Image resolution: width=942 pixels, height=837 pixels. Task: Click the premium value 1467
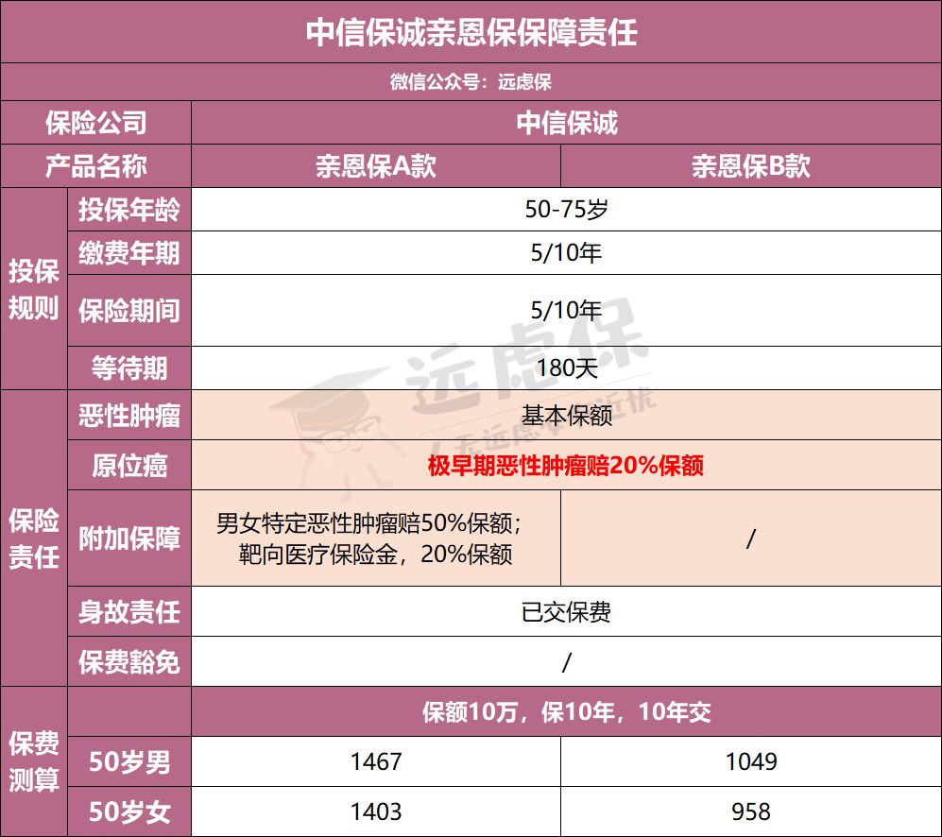pos(375,761)
